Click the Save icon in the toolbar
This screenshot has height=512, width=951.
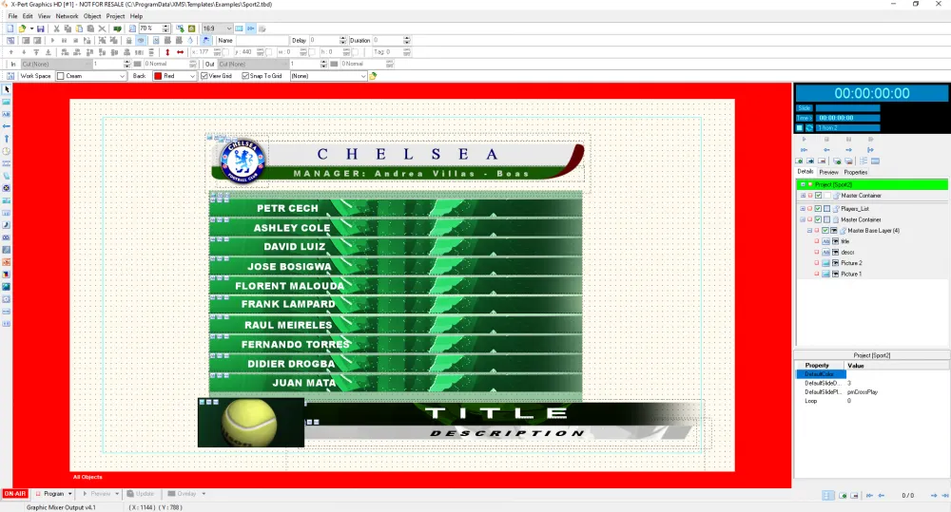41,28
